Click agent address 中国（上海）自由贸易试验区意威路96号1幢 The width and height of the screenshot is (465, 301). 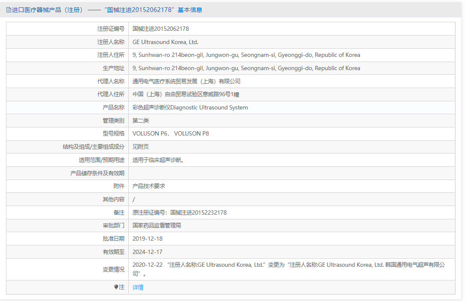[186, 94]
